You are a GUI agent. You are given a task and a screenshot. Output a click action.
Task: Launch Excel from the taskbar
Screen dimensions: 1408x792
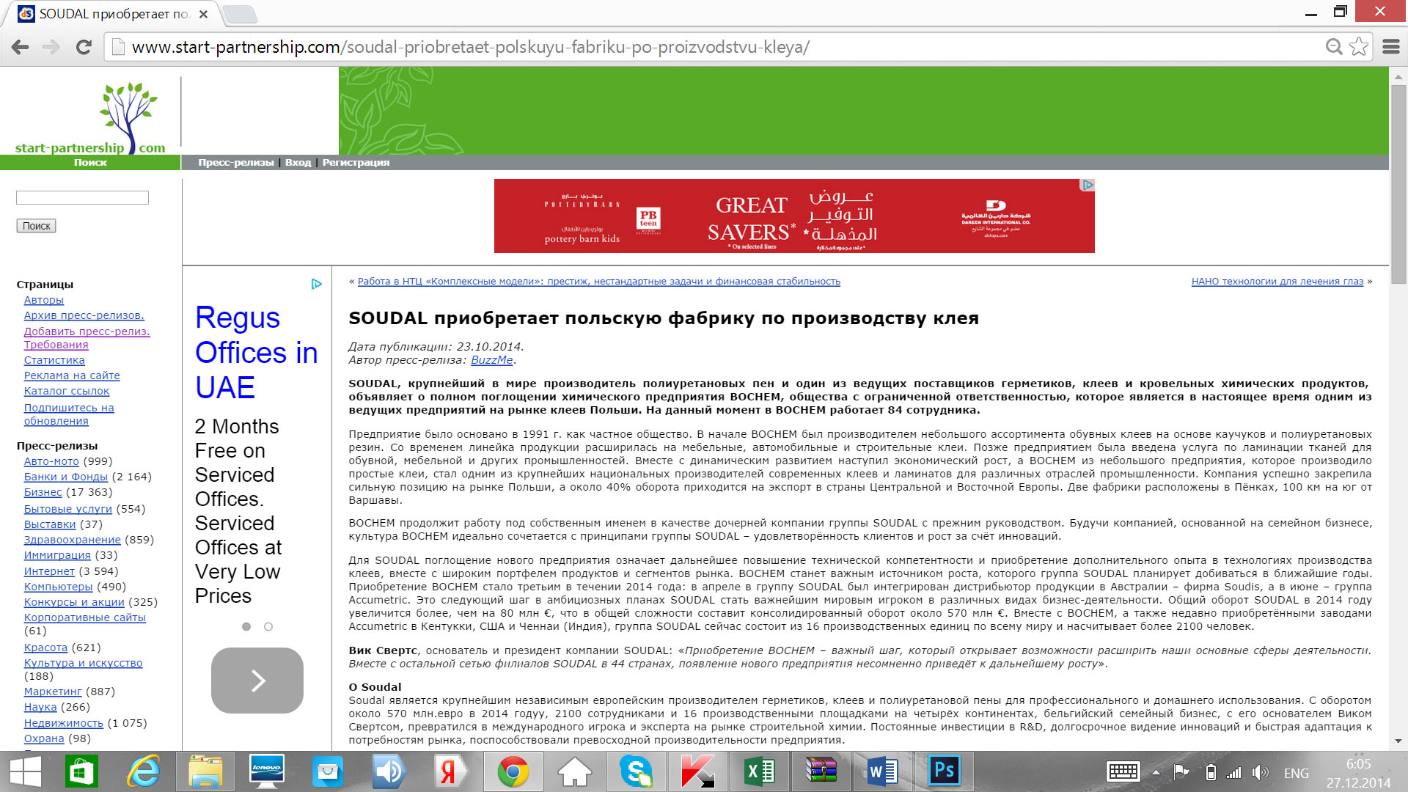point(760,771)
